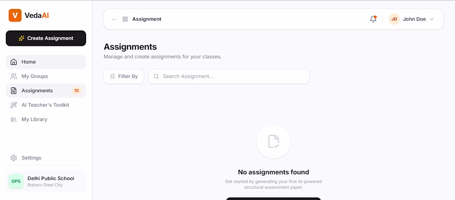Click the grid icon beside Assignment title
455x200 pixels.
tap(125, 19)
